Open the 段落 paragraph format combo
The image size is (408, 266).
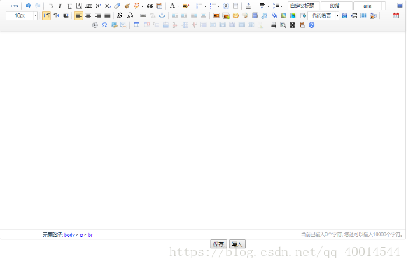point(337,6)
